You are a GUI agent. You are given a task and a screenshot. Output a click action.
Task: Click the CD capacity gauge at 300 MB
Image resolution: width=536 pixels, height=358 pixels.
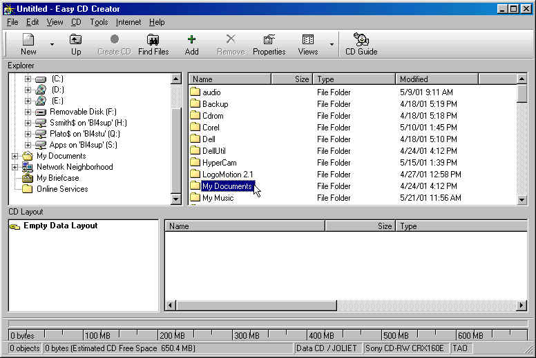247,335
